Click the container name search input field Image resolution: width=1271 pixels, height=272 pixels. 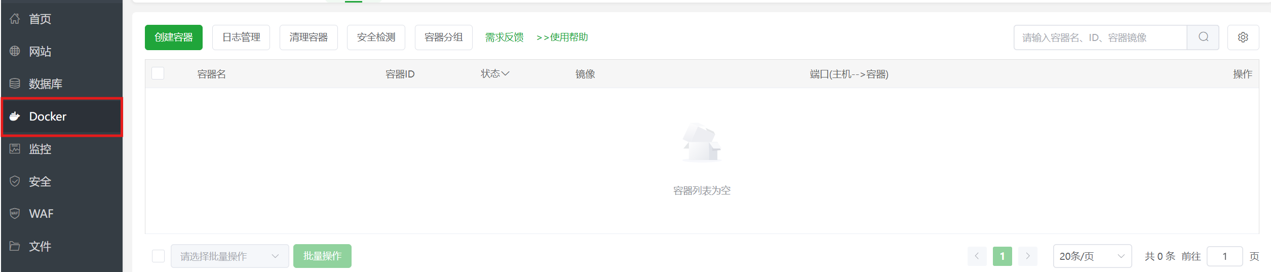1100,37
